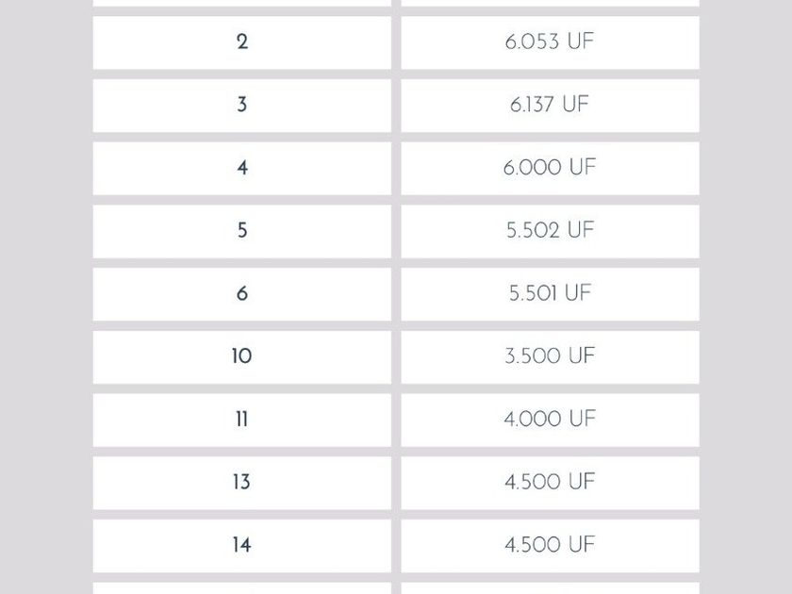792x594 pixels.
Task: Select the 4.000 UF price cell
Action: (x=550, y=420)
